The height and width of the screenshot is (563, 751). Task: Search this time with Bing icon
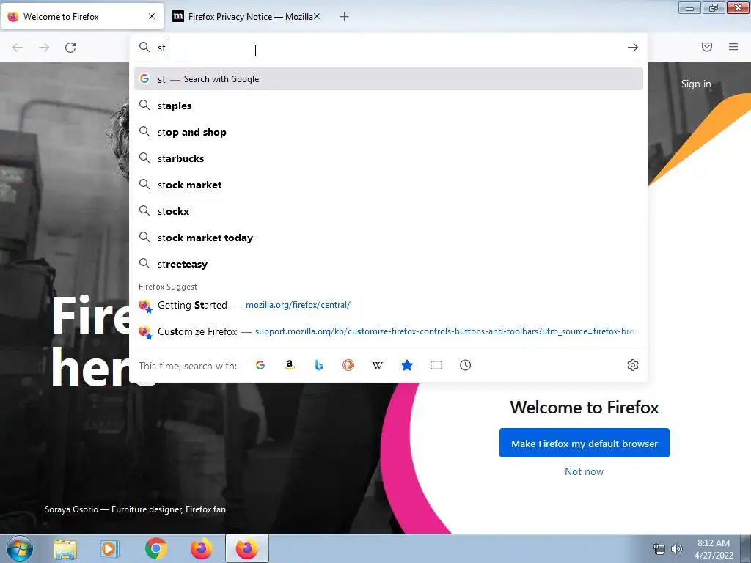point(319,365)
